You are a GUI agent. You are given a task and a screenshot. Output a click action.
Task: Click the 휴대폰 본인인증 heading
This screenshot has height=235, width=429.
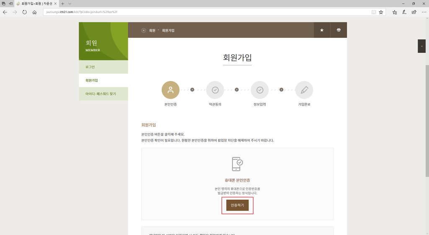tap(238, 180)
